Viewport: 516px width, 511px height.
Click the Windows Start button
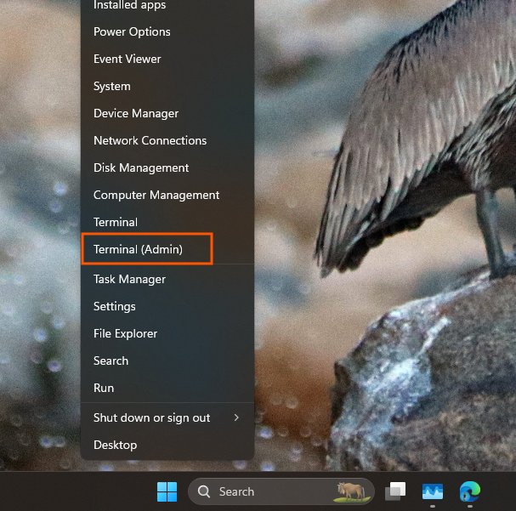[x=167, y=492]
